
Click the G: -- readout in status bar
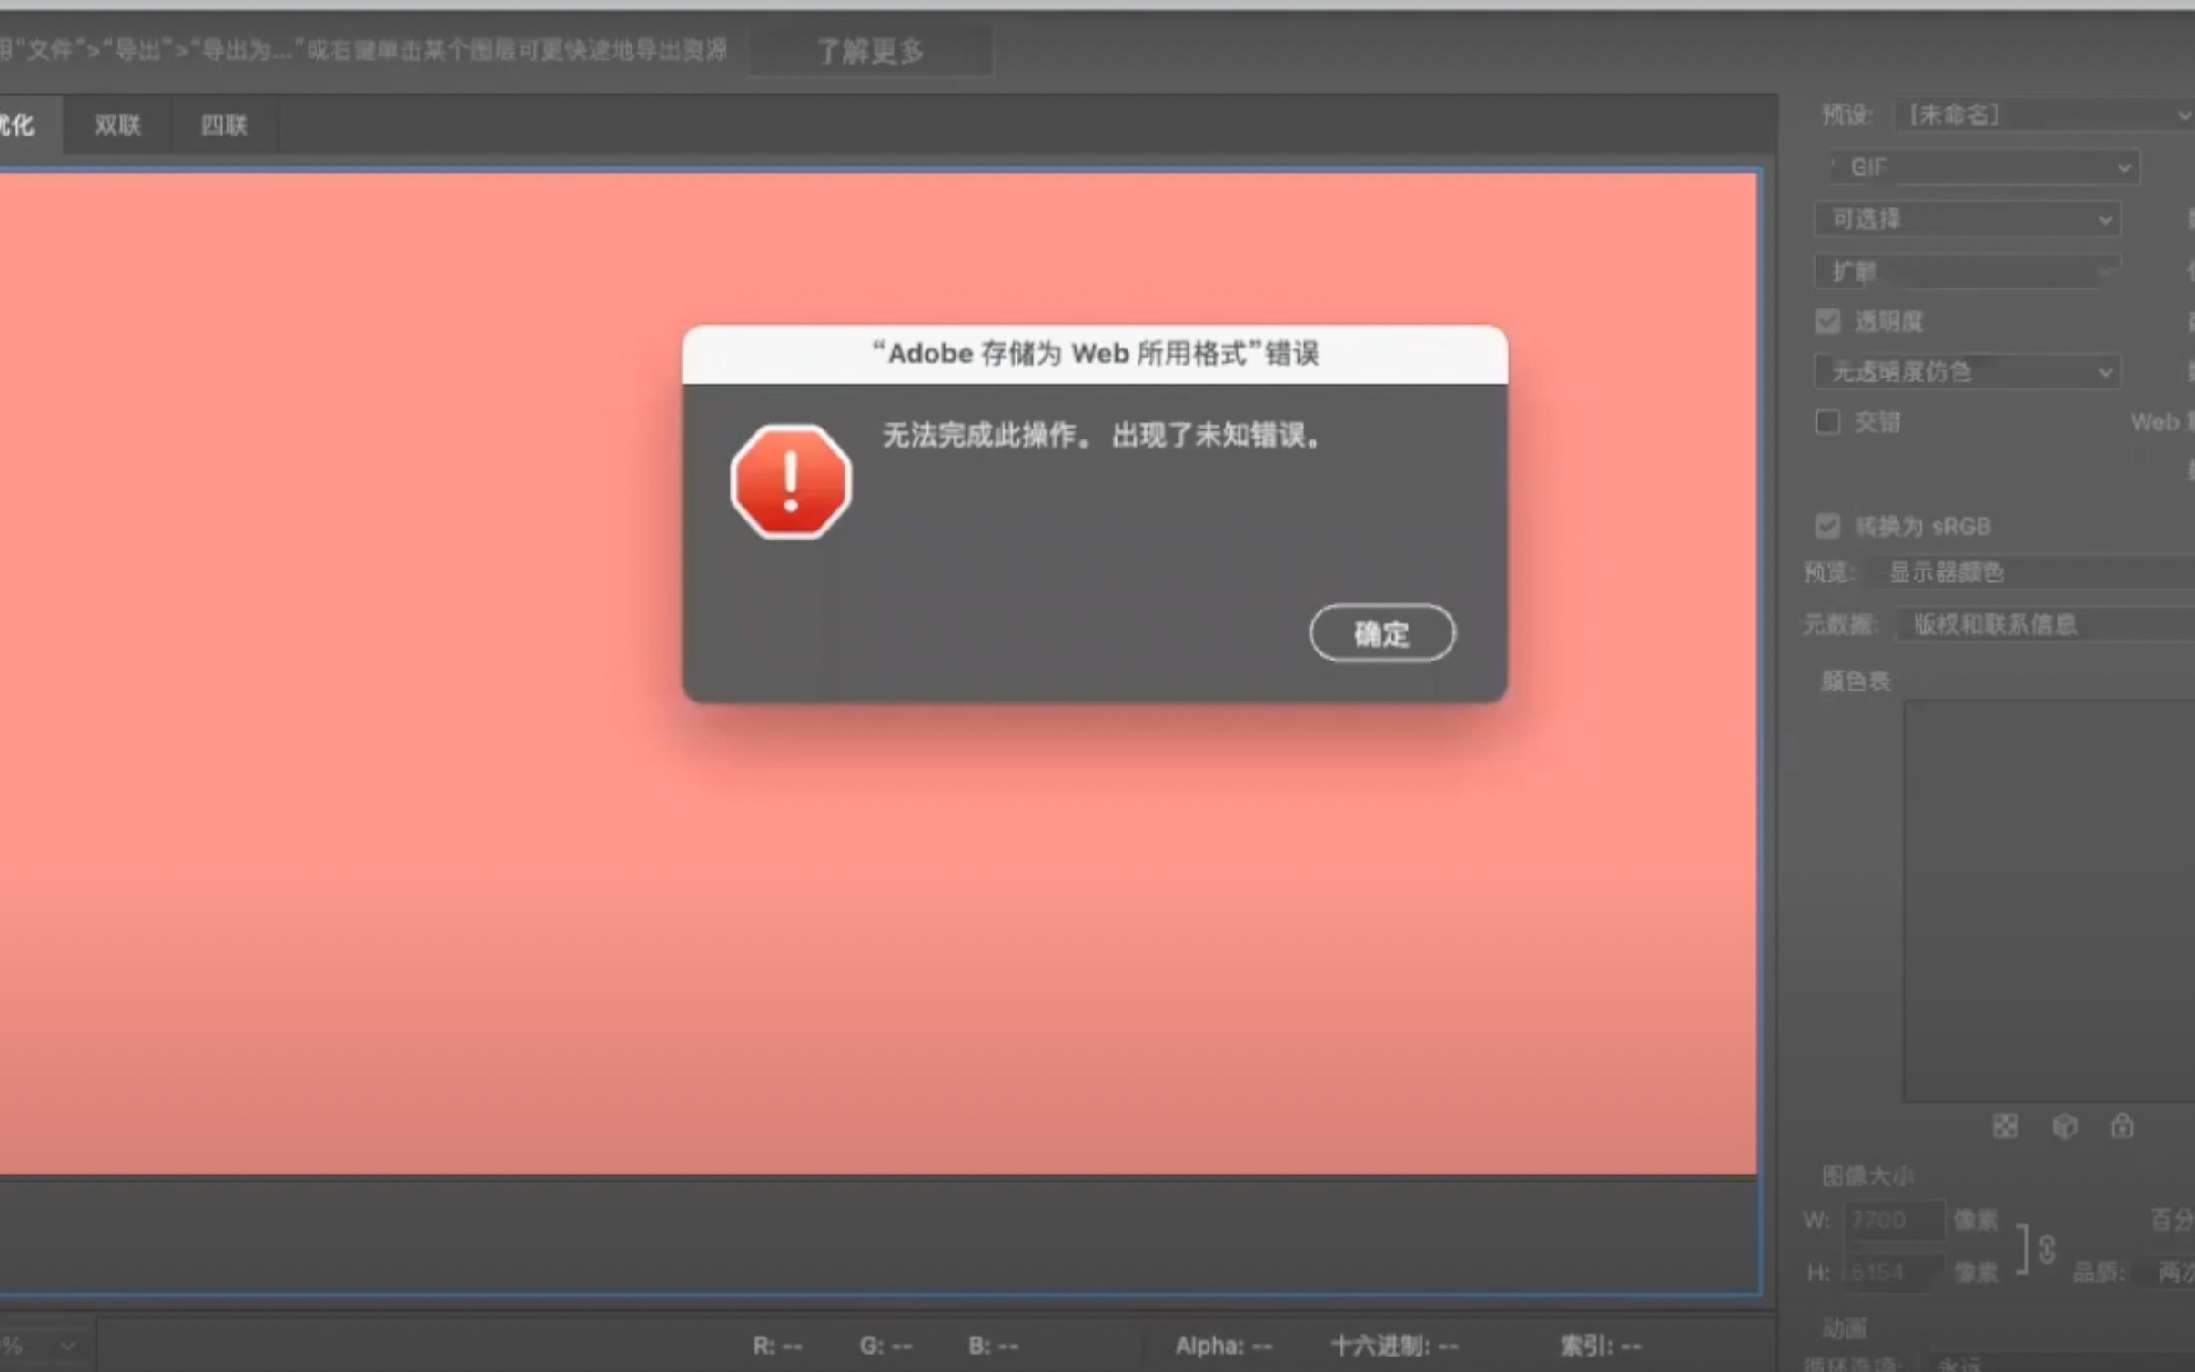tap(885, 1346)
